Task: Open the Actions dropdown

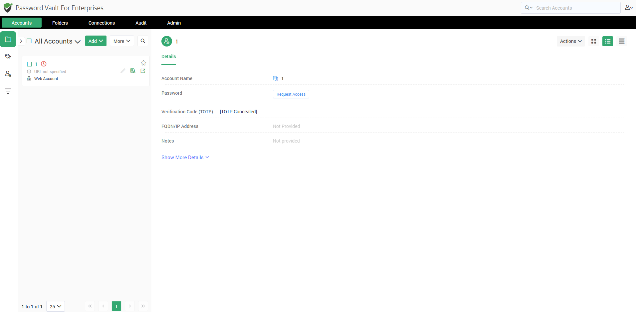Action: coord(571,41)
